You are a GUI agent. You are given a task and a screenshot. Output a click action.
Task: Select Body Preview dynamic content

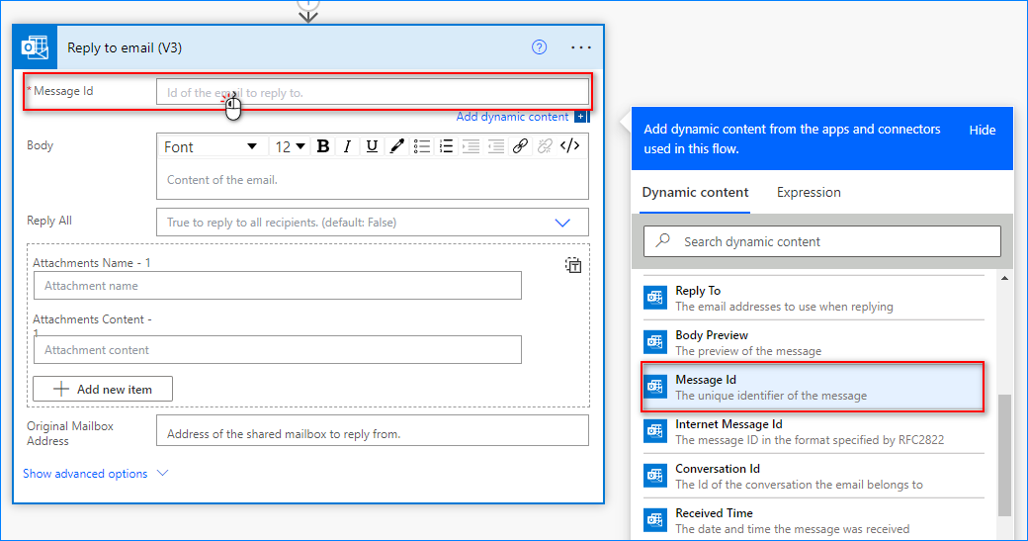(x=813, y=342)
